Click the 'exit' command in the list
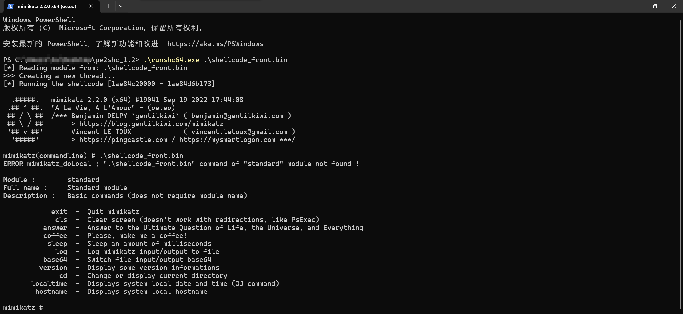 tap(59, 212)
